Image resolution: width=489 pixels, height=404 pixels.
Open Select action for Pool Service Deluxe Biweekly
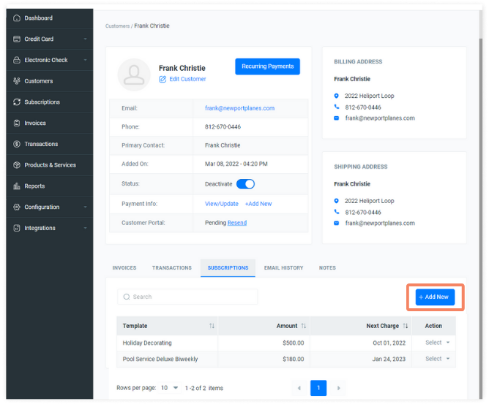coord(437,359)
